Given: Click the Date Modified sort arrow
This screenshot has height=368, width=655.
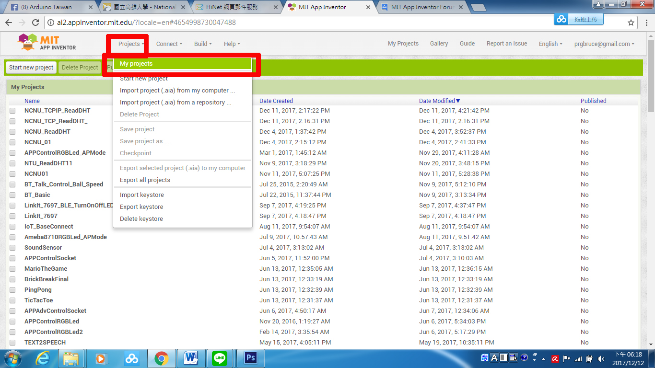Looking at the screenshot, I should click(458, 101).
